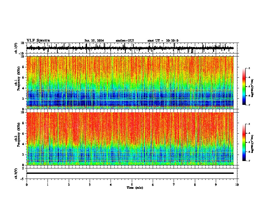Click the 'VLF Spectra' title text
The height and width of the screenshot is (207, 267).
(x=38, y=41)
